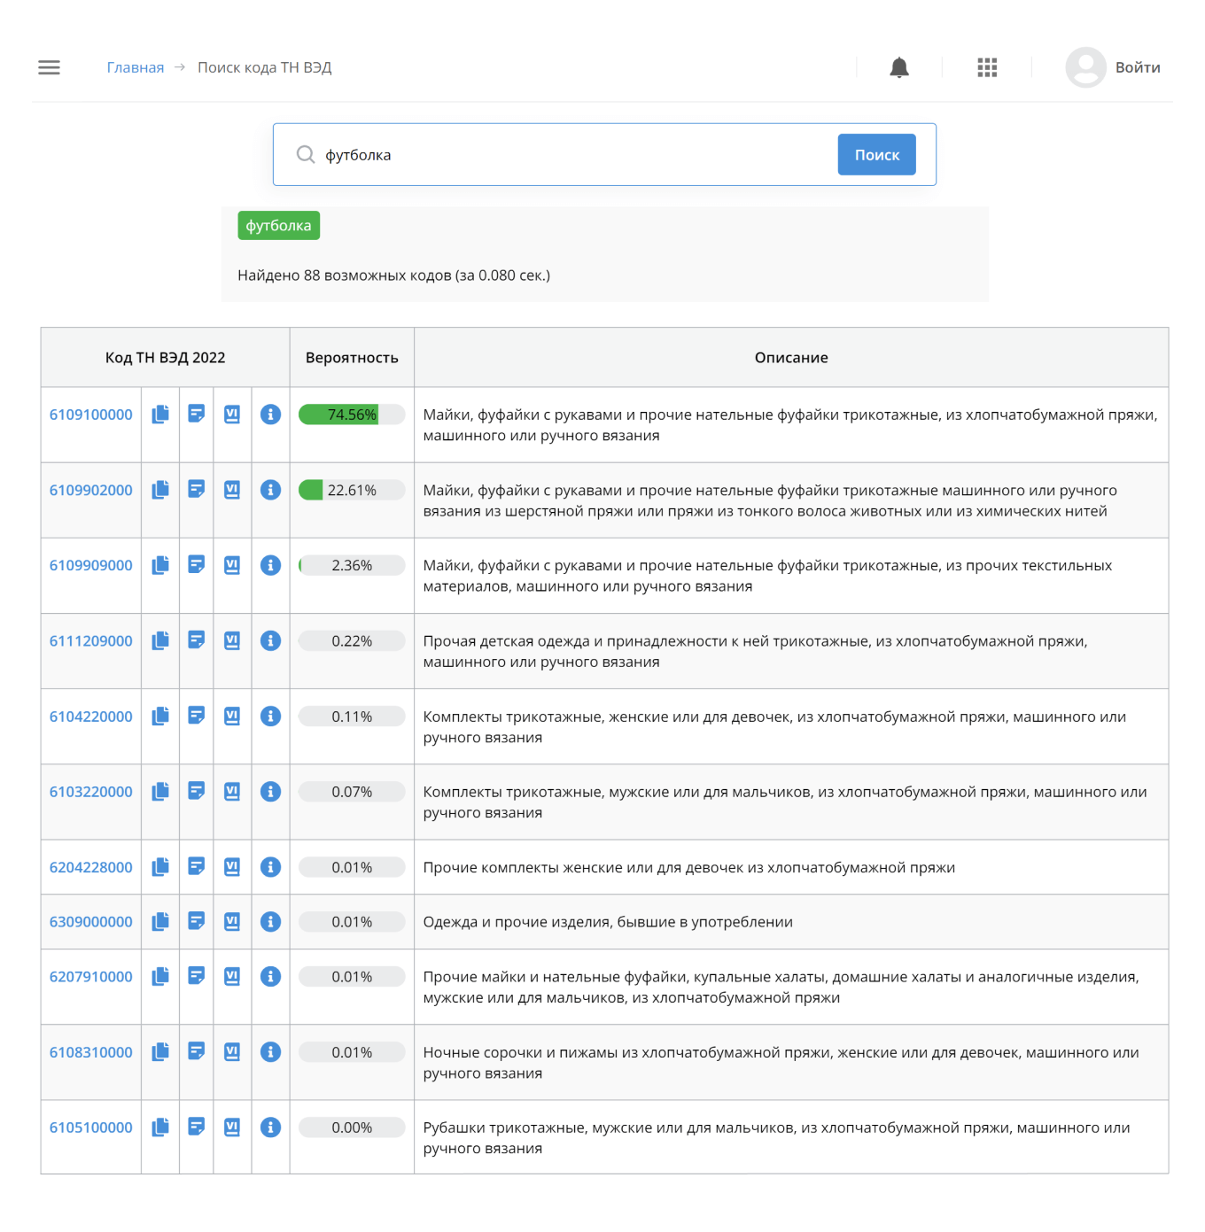The width and height of the screenshot is (1205, 1232).
Task: Open VI book icon for 6109909000
Action: click(x=232, y=565)
